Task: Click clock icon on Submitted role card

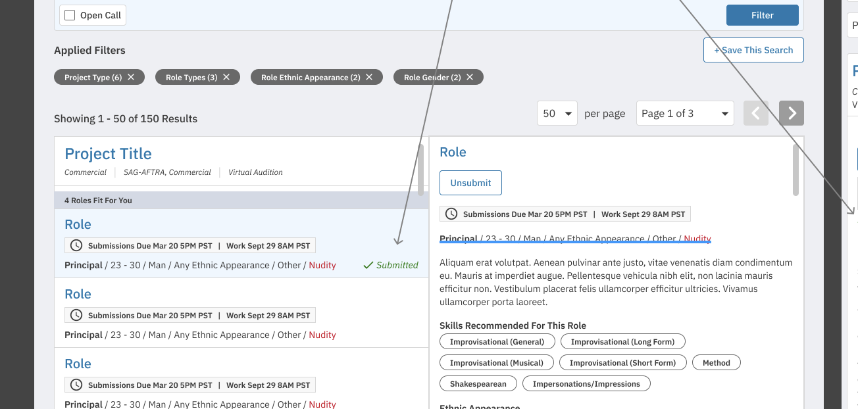Action: 76,245
